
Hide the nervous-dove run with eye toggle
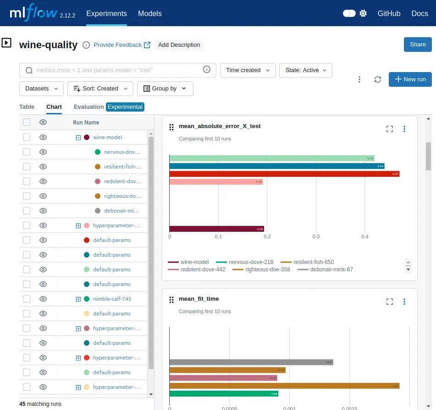(x=43, y=152)
